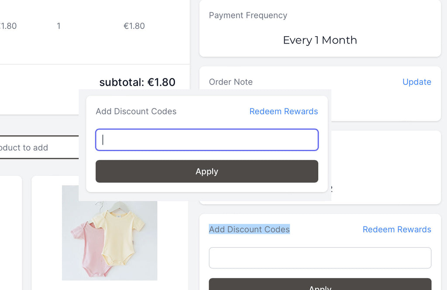Click the partially visible Apply button at bottom
447x290 pixels.
(x=320, y=284)
